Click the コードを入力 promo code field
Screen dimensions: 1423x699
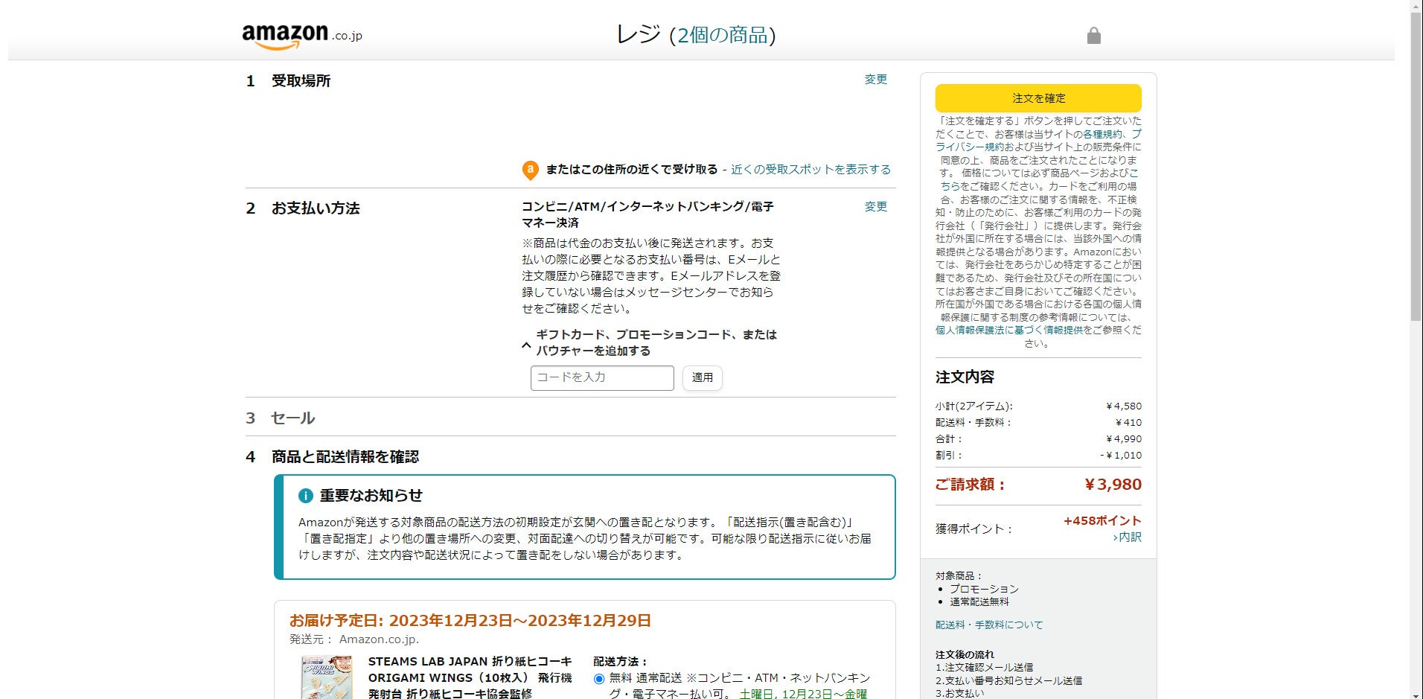602,378
